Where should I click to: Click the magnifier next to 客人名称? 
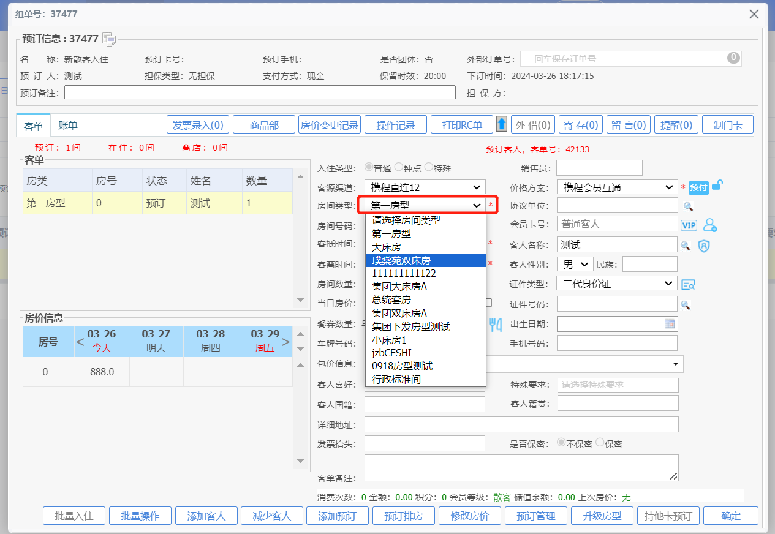(x=686, y=246)
